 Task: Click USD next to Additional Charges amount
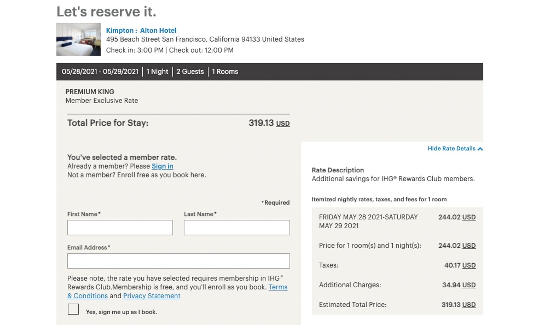click(x=469, y=285)
